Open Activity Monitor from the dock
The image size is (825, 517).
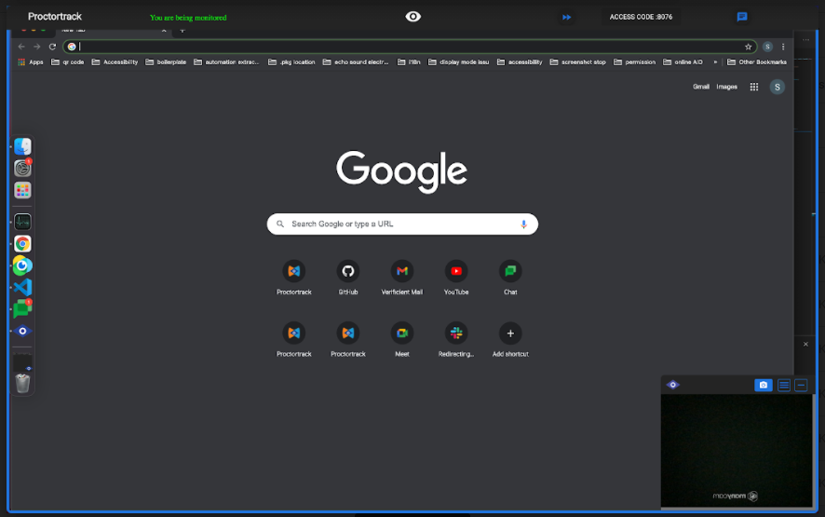click(x=22, y=223)
